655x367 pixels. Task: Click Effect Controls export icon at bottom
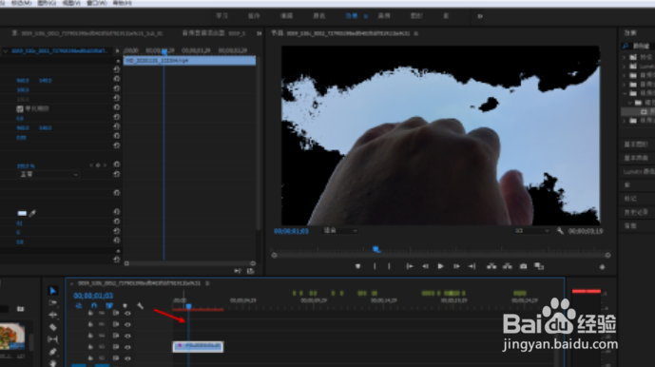click(250, 271)
